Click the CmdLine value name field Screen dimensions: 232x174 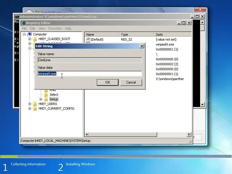90,60
